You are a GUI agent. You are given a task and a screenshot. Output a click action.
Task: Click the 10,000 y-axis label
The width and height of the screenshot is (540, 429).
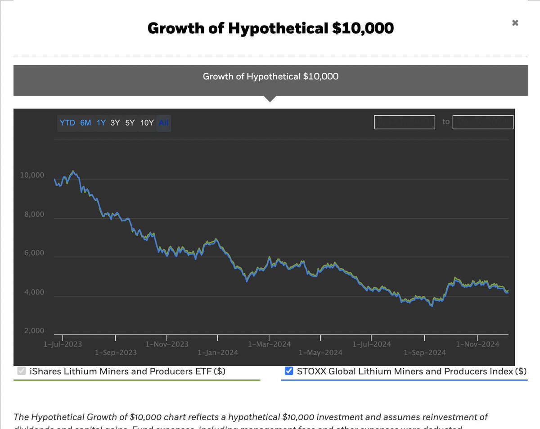point(32,175)
